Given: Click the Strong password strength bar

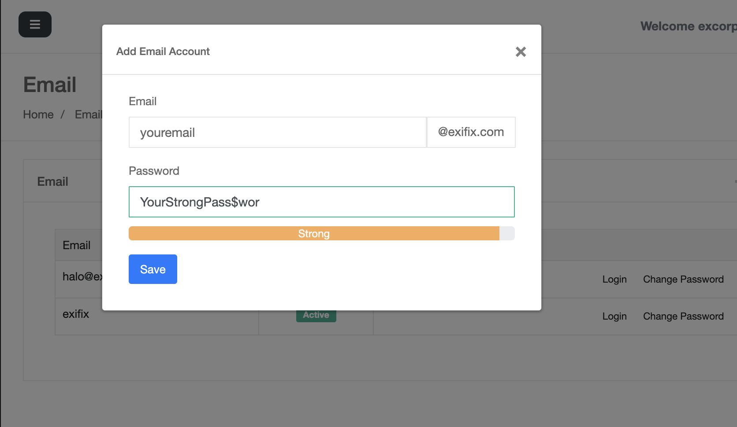Looking at the screenshot, I should coord(313,234).
